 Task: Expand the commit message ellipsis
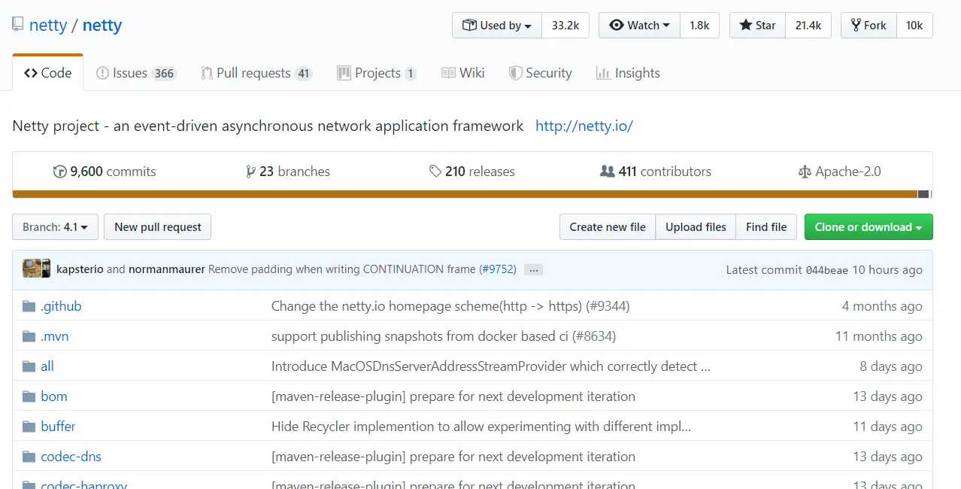point(533,269)
